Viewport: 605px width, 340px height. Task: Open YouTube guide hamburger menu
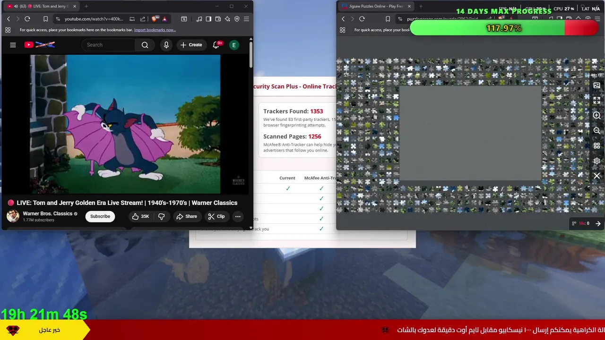click(13, 45)
